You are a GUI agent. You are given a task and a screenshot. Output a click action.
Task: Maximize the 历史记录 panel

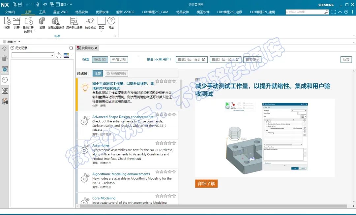tap(71, 48)
